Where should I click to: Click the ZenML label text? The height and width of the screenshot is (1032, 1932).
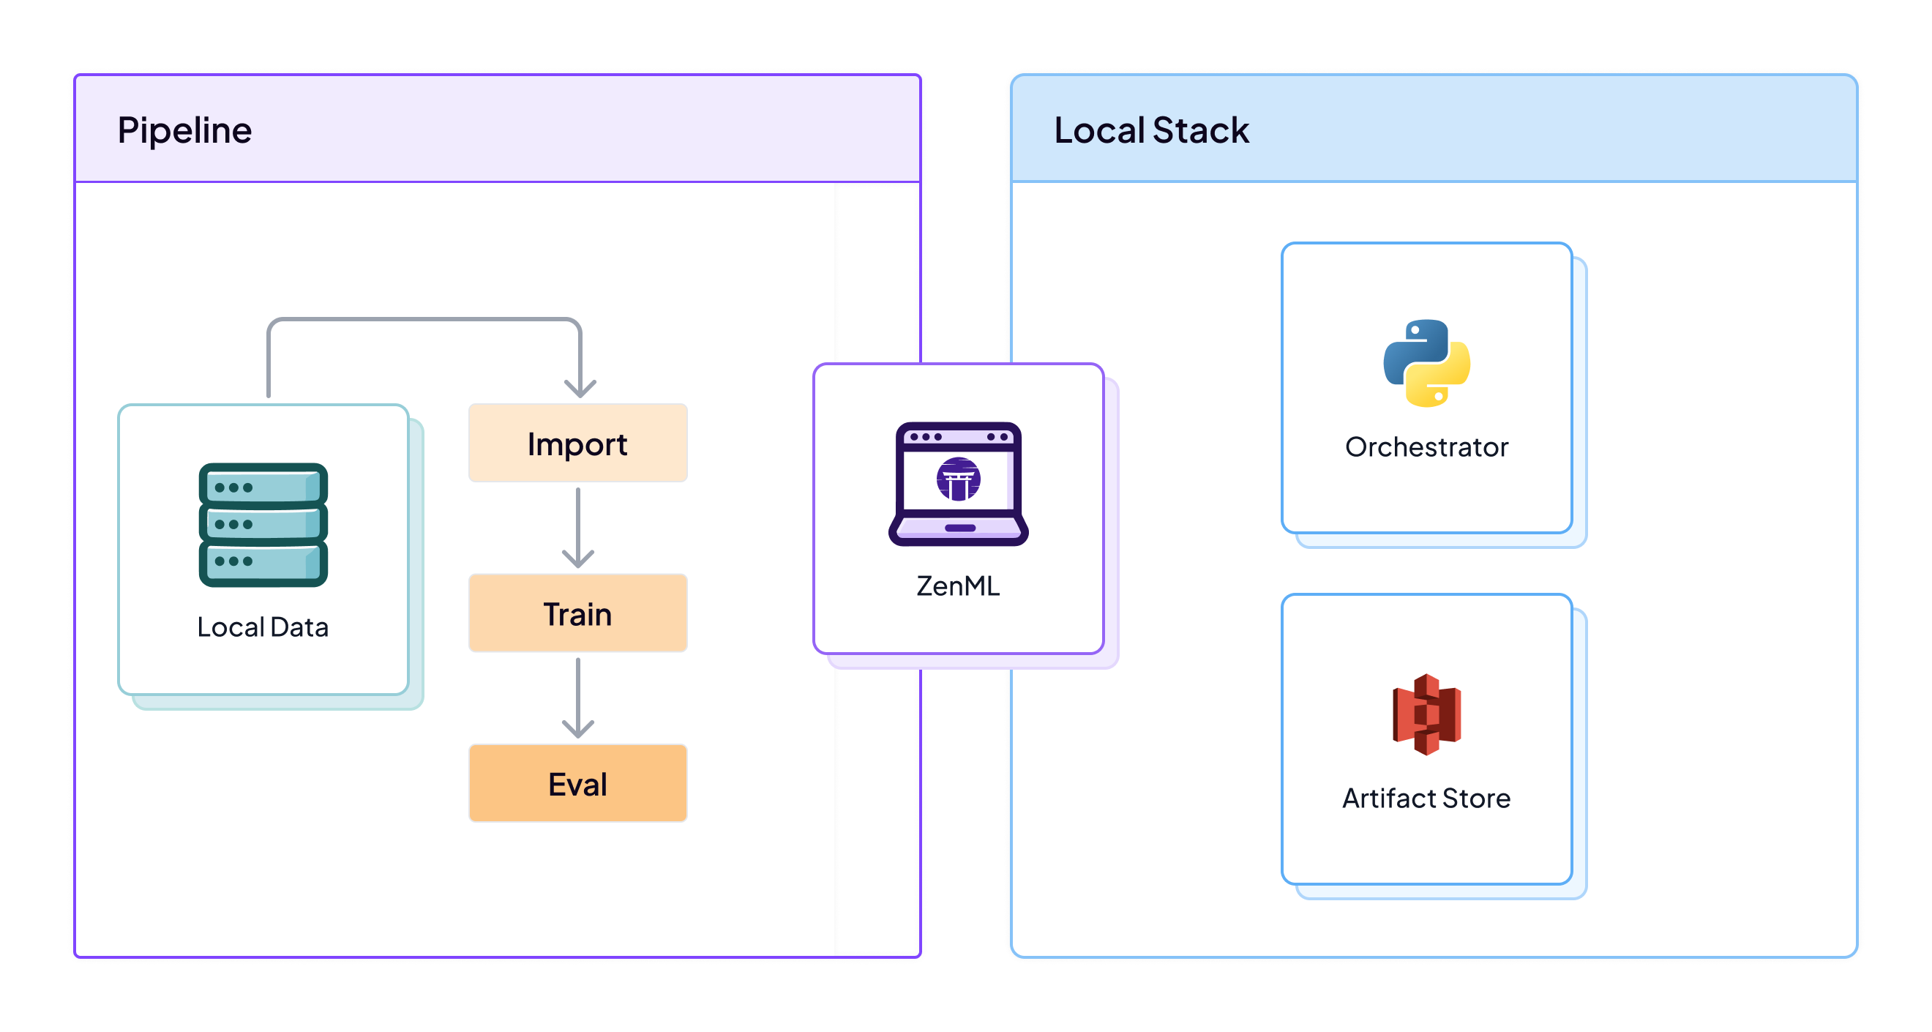[x=958, y=586]
